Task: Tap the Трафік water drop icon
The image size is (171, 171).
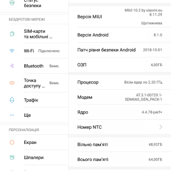Action: [x=12, y=100]
